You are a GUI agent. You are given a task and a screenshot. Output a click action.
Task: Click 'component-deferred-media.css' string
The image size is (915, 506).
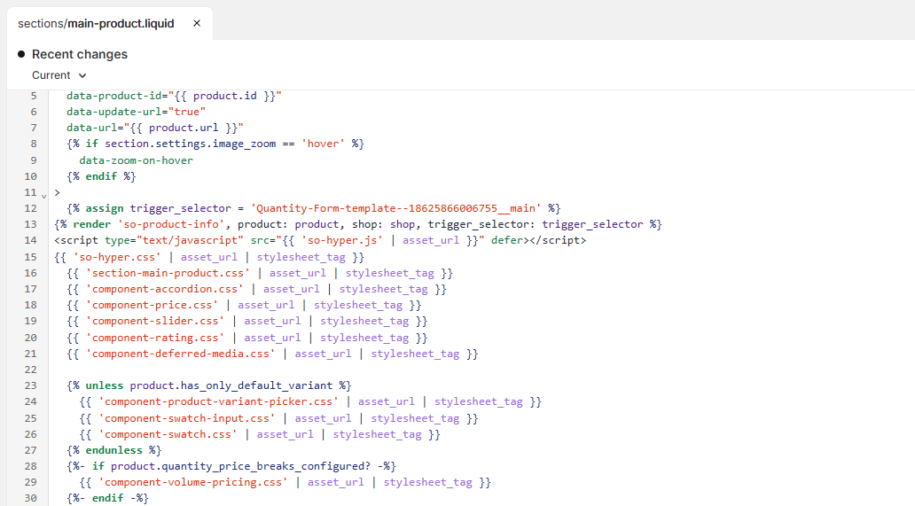coord(180,354)
